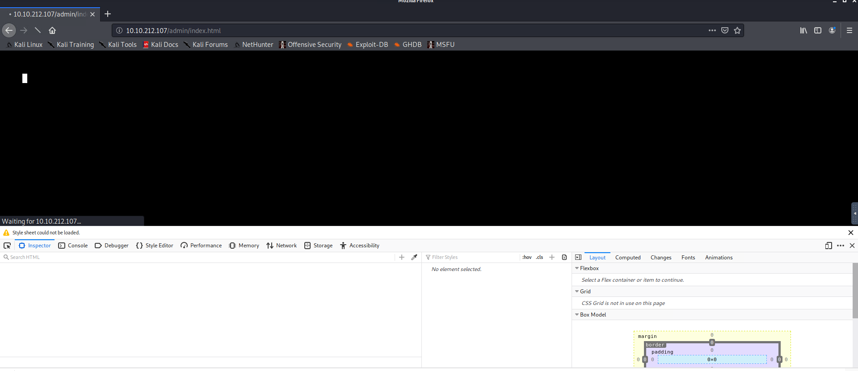
Task: Show site information for 10.10.212.107
Action: click(x=119, y=30)
